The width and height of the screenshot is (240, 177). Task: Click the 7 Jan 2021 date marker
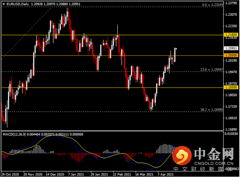[76, 174]
